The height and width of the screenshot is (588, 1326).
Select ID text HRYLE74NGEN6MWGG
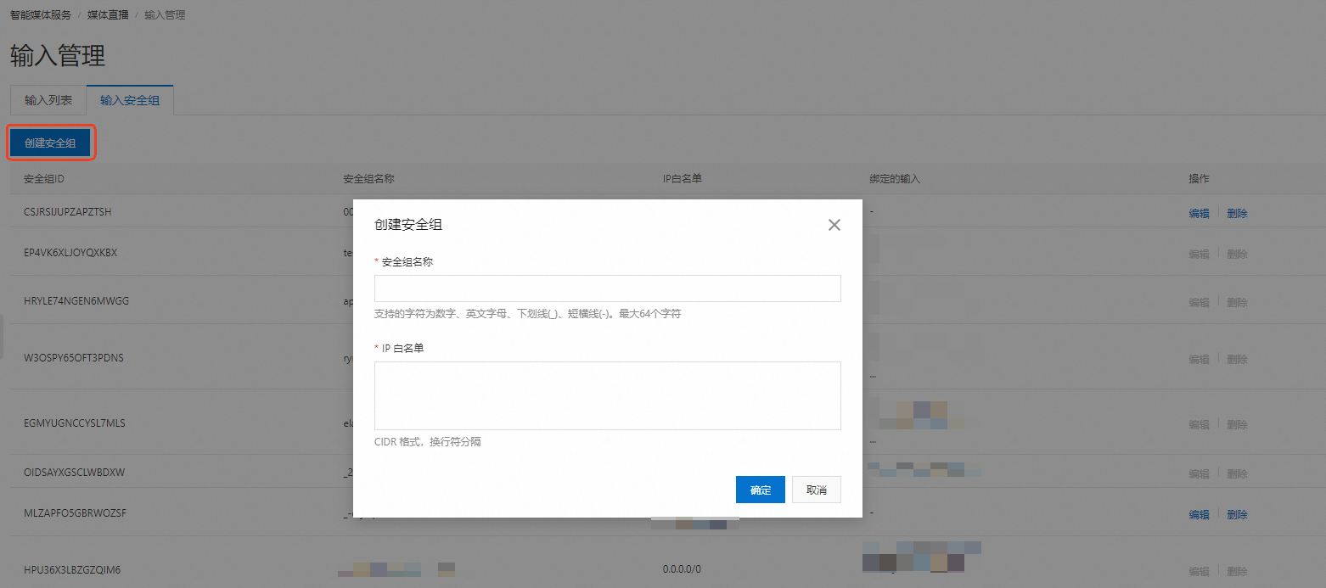[76, 301]
